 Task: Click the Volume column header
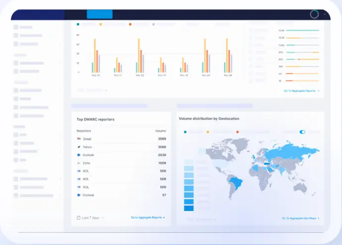(x=160, y=131)
